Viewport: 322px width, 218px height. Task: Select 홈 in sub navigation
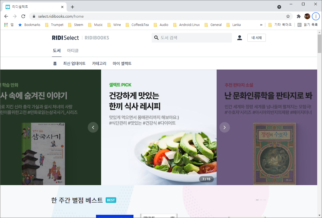pyautogui.click(x=55, y=63)
